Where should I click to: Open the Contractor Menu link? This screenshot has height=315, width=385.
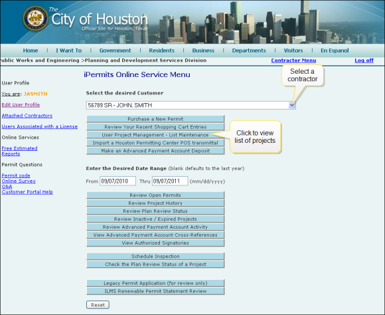[x=293, y=60]
